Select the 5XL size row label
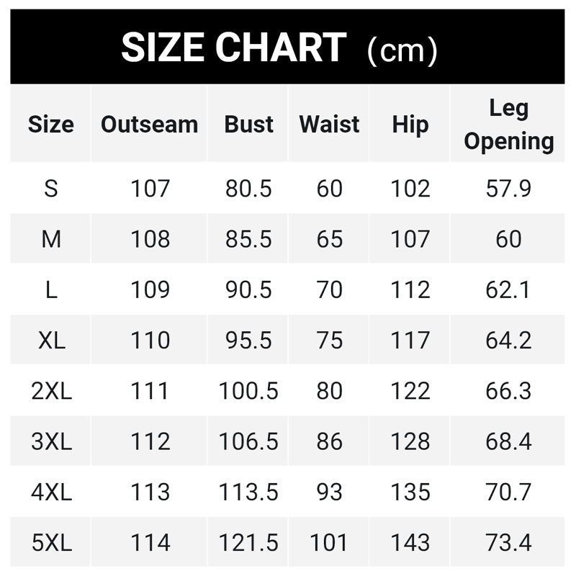This screenshot has height=576, width=576. [x=51, y=542]
